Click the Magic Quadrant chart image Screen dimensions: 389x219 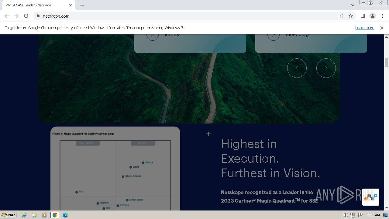[115, 169]
